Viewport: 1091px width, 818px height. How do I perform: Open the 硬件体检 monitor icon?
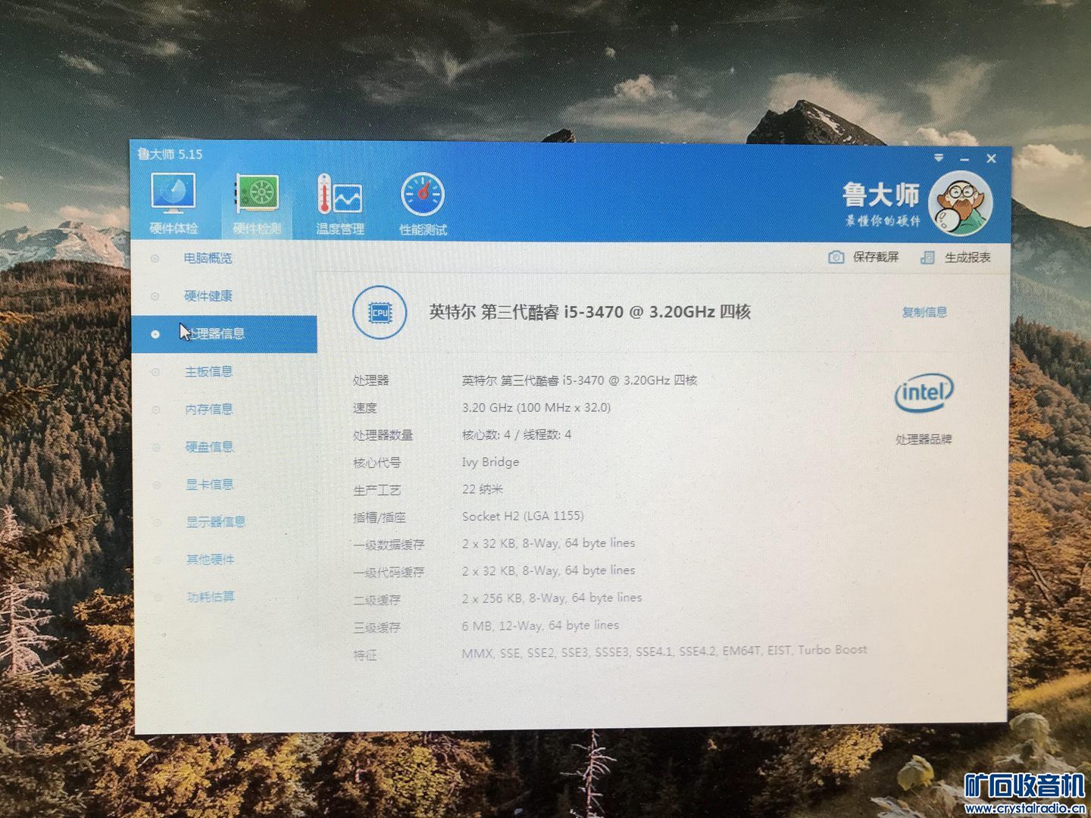[173, 194]
